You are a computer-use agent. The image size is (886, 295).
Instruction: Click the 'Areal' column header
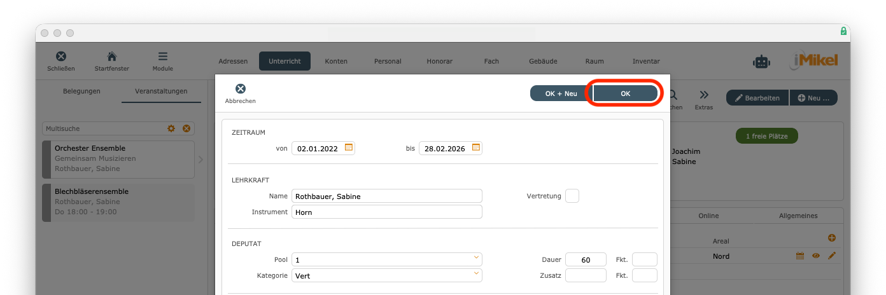pyautogui.click(x=721, y=241)
